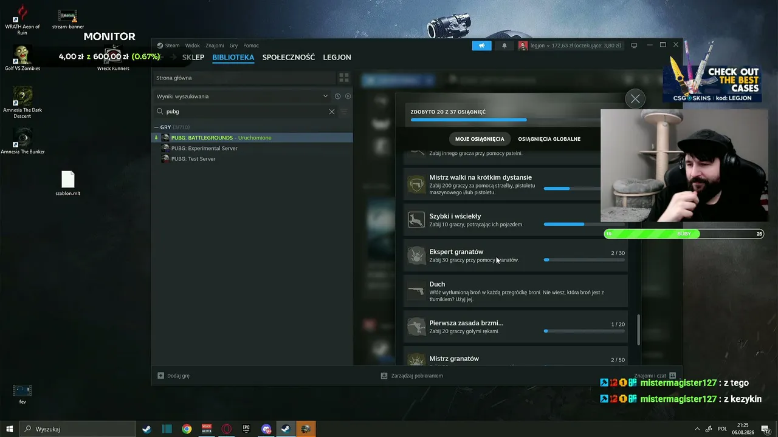Open Steam notifications bell
Screen dimensions: 778x437
click(504, 46)
